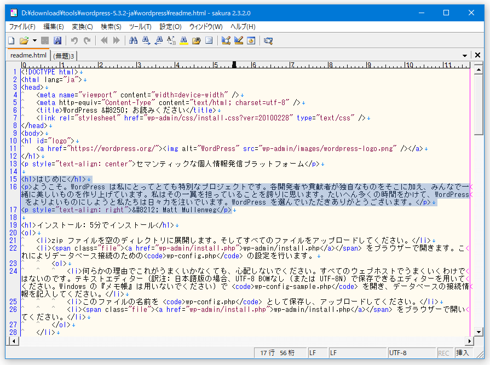Open common settings (window with gear)
Image resolution: width=490 pixels, height=365 pixels.
coord(251,40)
